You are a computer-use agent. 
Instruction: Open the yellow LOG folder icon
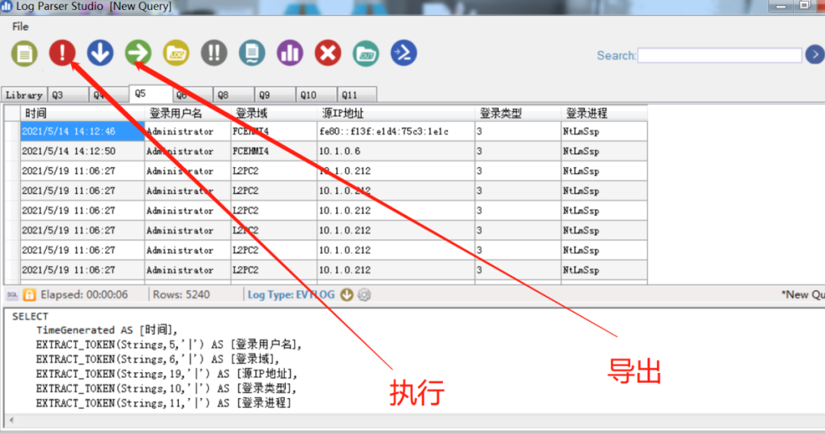click(176, 53)
